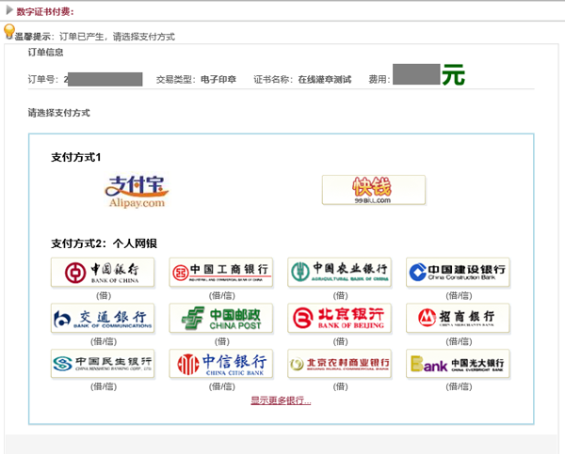The height and width of the screenshot is (454, 565).
Task: Click (借/信) label under China Construction Bank
Action: click(459, 296)
